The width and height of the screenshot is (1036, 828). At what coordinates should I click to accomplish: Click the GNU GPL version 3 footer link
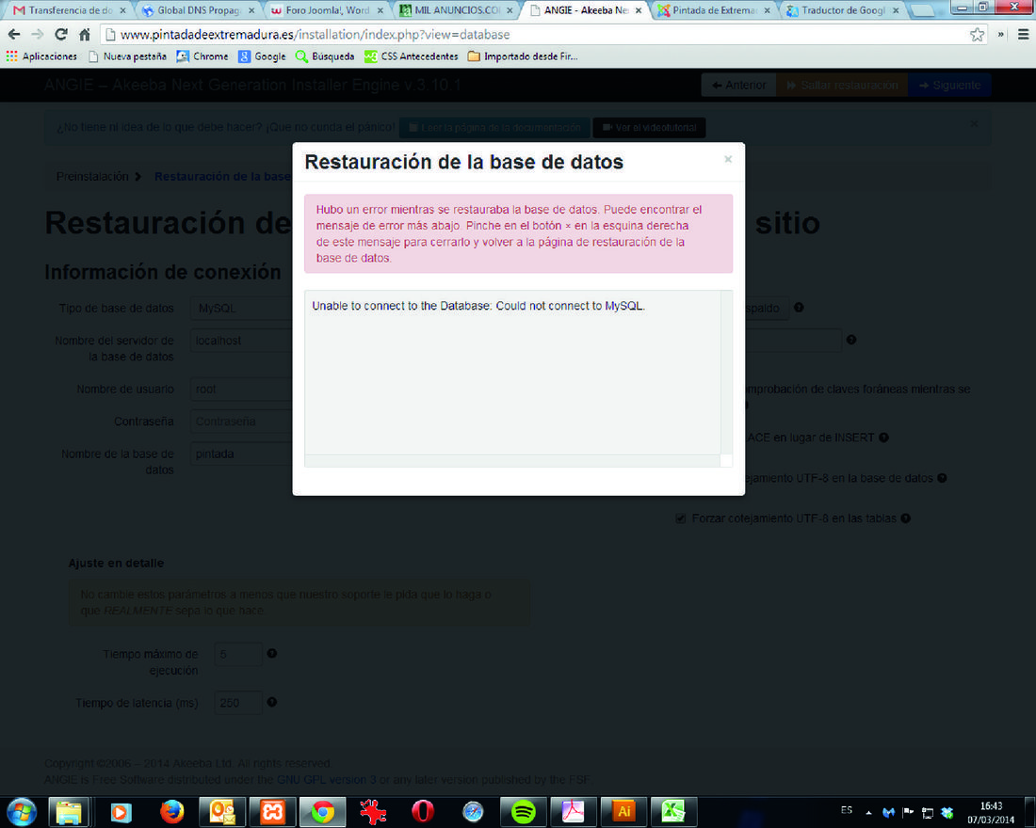pos(327,779)
